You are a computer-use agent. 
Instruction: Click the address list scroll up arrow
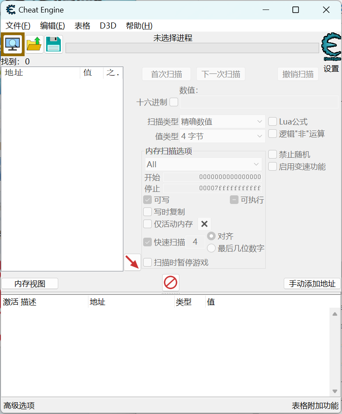tap(335, 314)
